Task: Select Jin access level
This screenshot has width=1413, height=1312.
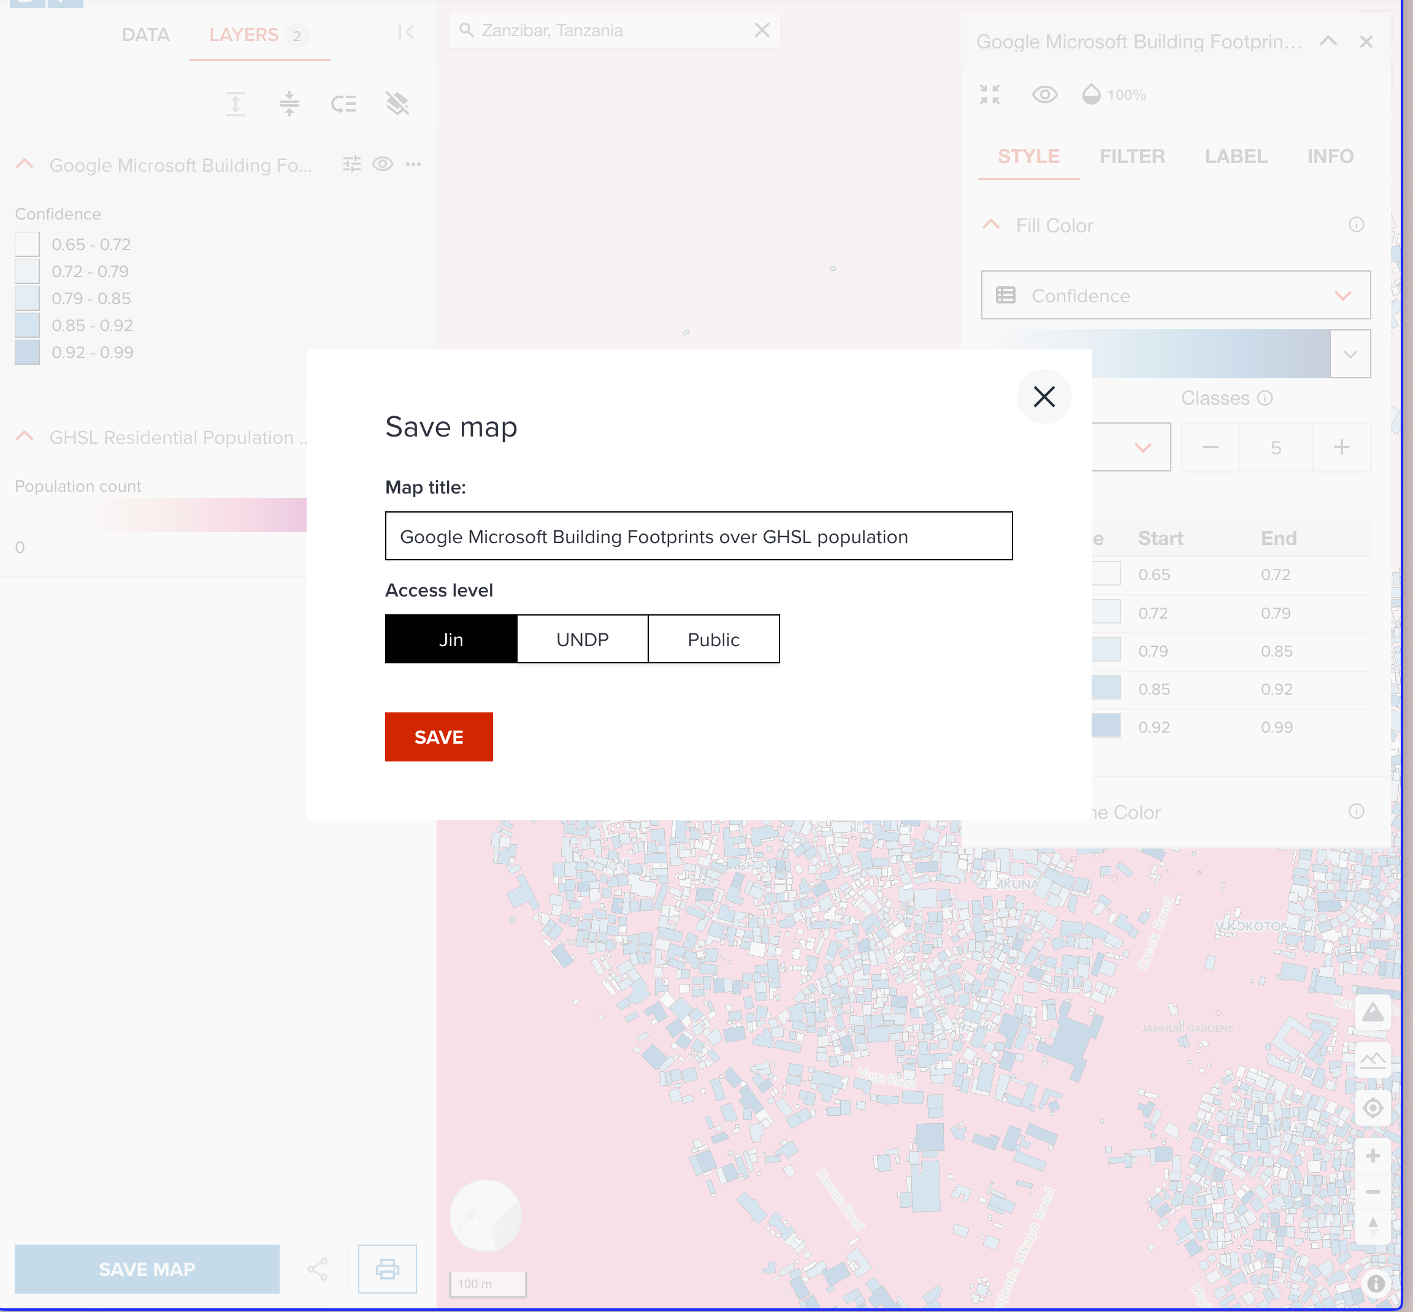Action: tap(451, 639)
